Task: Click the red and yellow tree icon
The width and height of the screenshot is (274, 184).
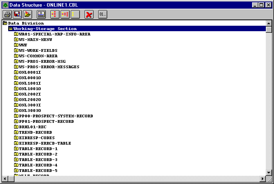Action: [x=54, y=14]
